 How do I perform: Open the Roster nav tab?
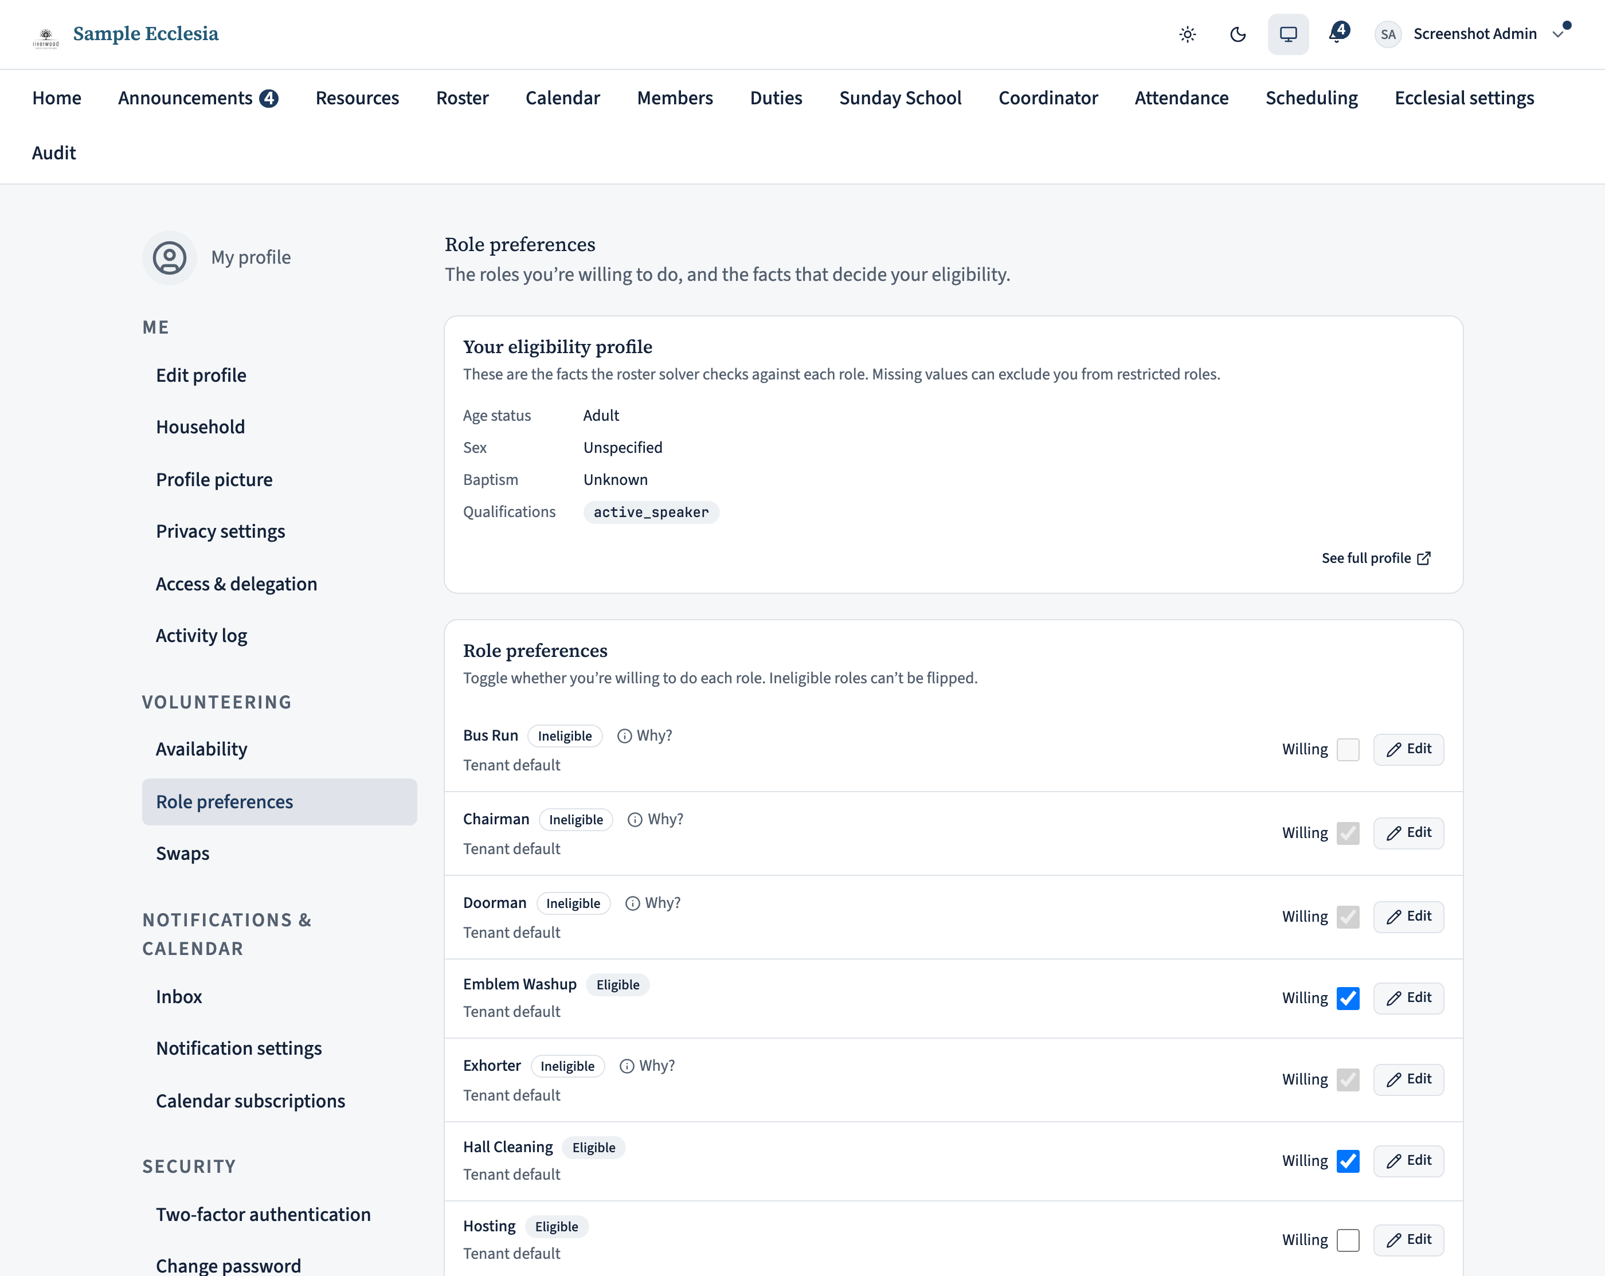click(x=462, y=98)
